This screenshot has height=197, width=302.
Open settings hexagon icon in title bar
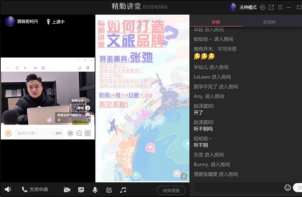pyautogui.click(x=263, y=7)
